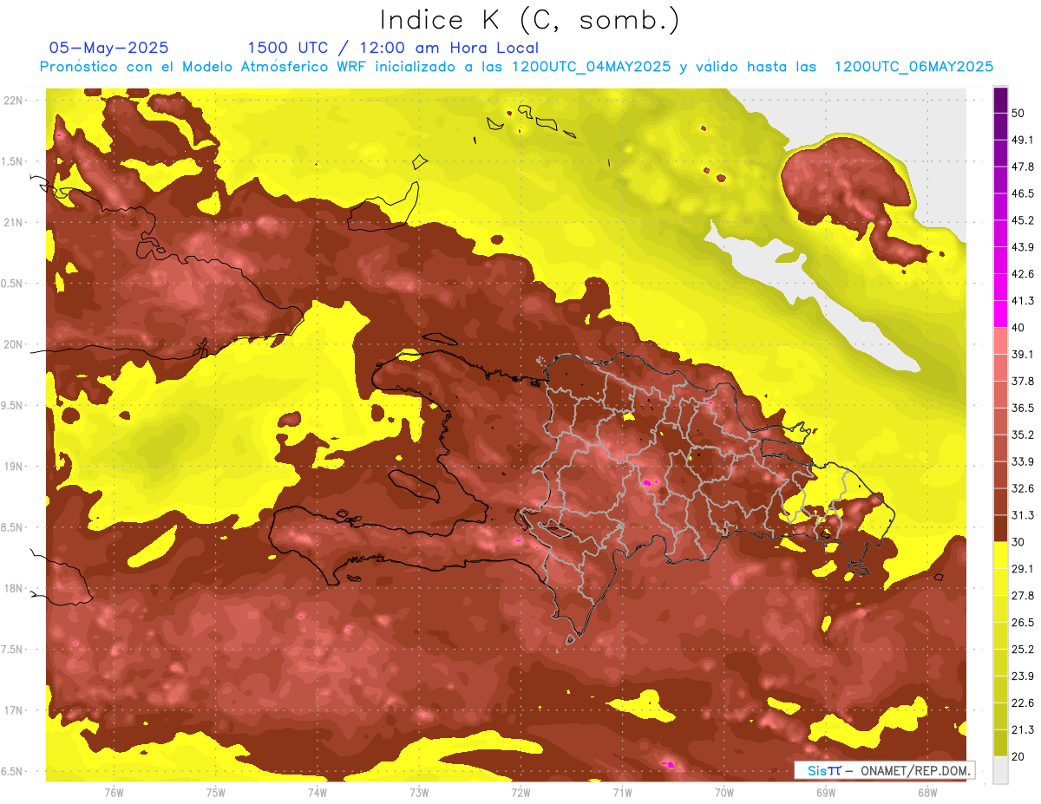Click the '72W' longitude label

(x=520, y=792)
